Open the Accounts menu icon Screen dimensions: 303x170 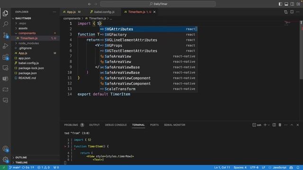click(5, 149)
